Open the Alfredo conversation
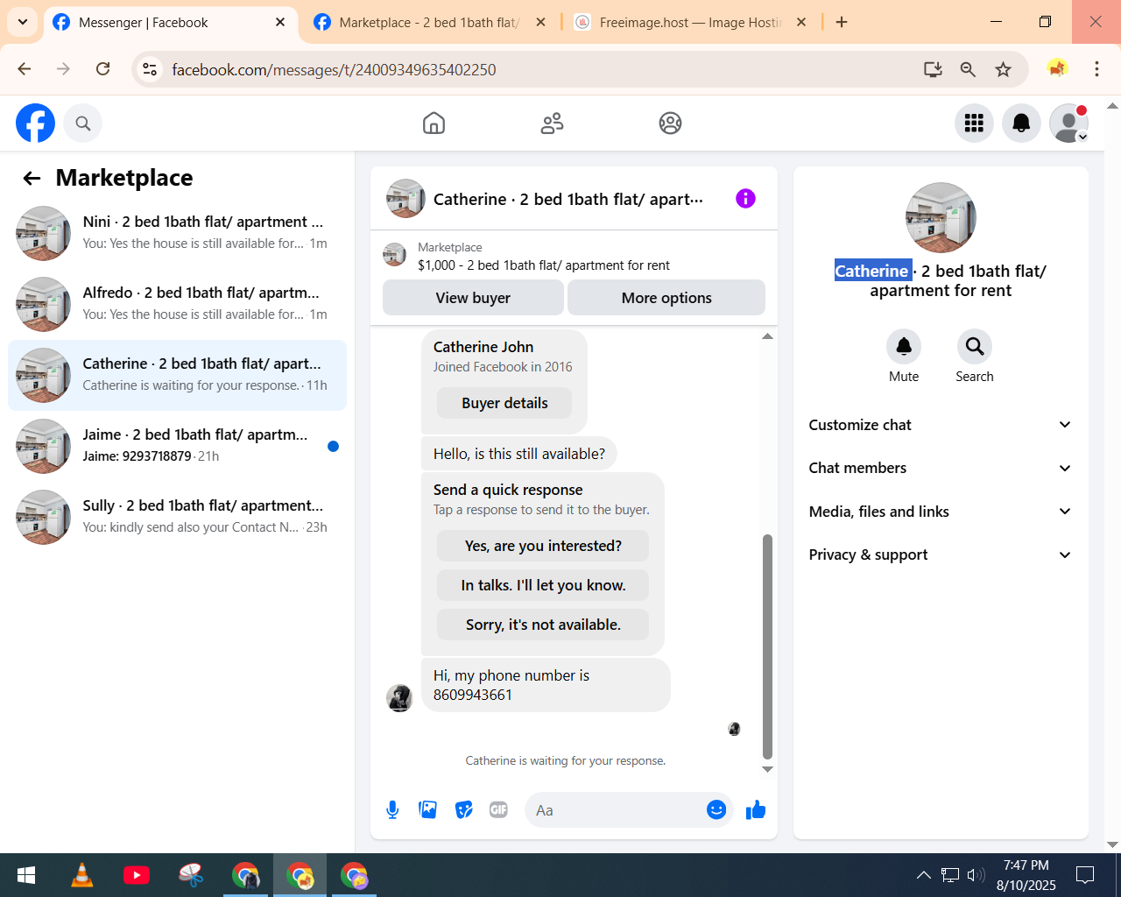The width and height of the screenshot is (1121, 897). [x=177, y=304]
